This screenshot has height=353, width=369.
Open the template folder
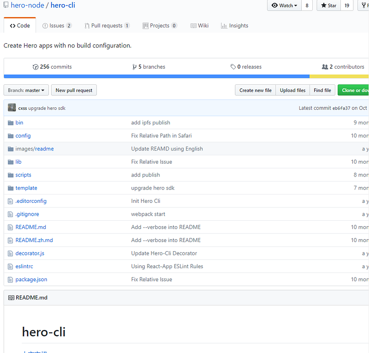pos(26,188)
